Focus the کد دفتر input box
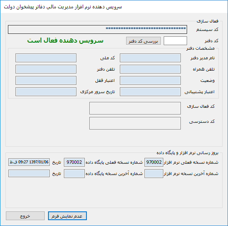 coord(175,41)
